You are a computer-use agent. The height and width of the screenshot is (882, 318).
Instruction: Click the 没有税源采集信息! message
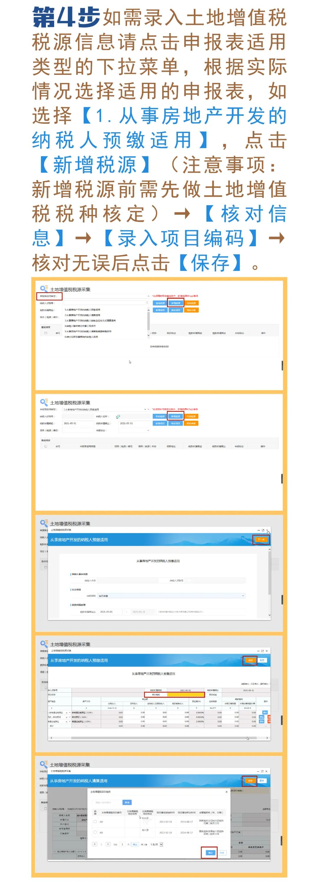click(x=159, y=346)
